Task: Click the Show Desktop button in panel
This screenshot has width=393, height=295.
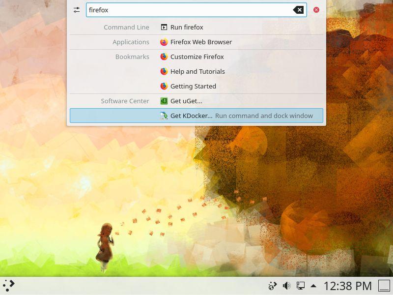Action: tap(384, 286)
